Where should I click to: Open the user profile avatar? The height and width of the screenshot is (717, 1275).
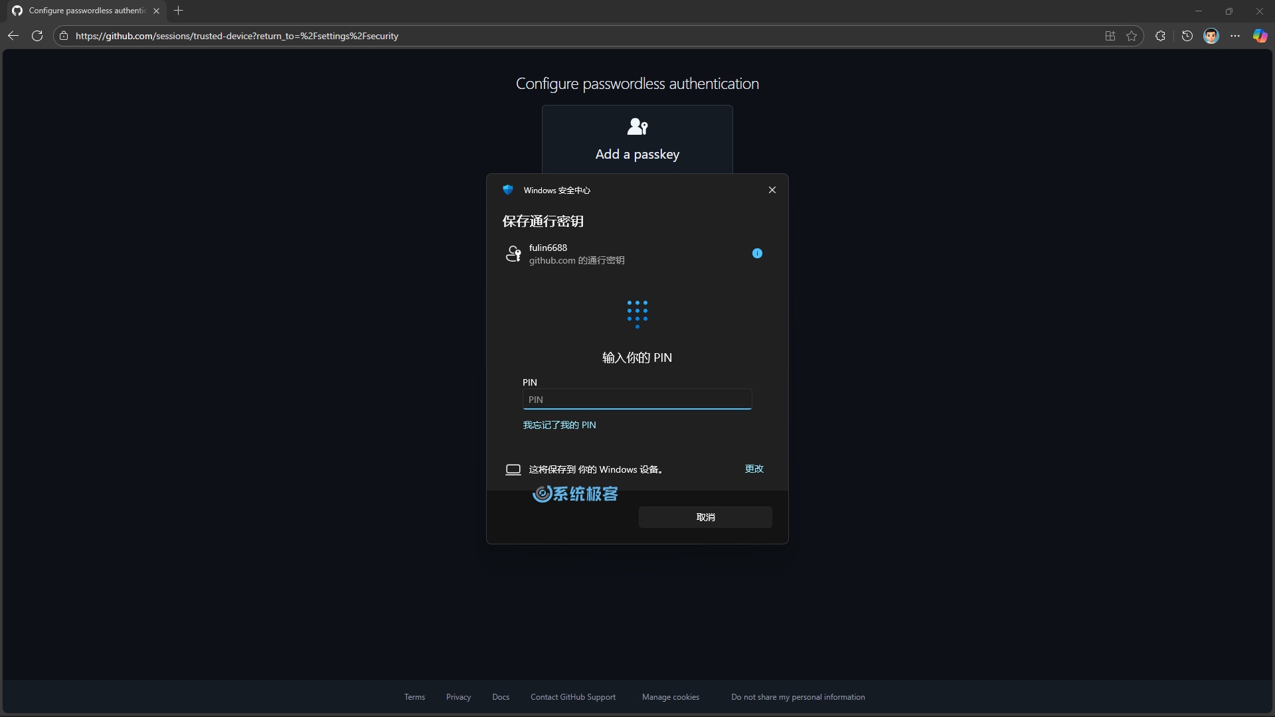(x=1211, y=36)
